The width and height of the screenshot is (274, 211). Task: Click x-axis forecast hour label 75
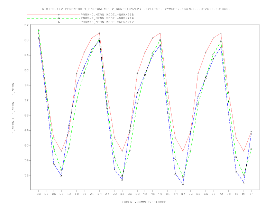point(229,194)
